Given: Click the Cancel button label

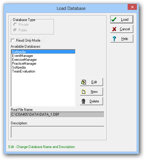Looking at the screenshot, I should [x=125, y=29].
